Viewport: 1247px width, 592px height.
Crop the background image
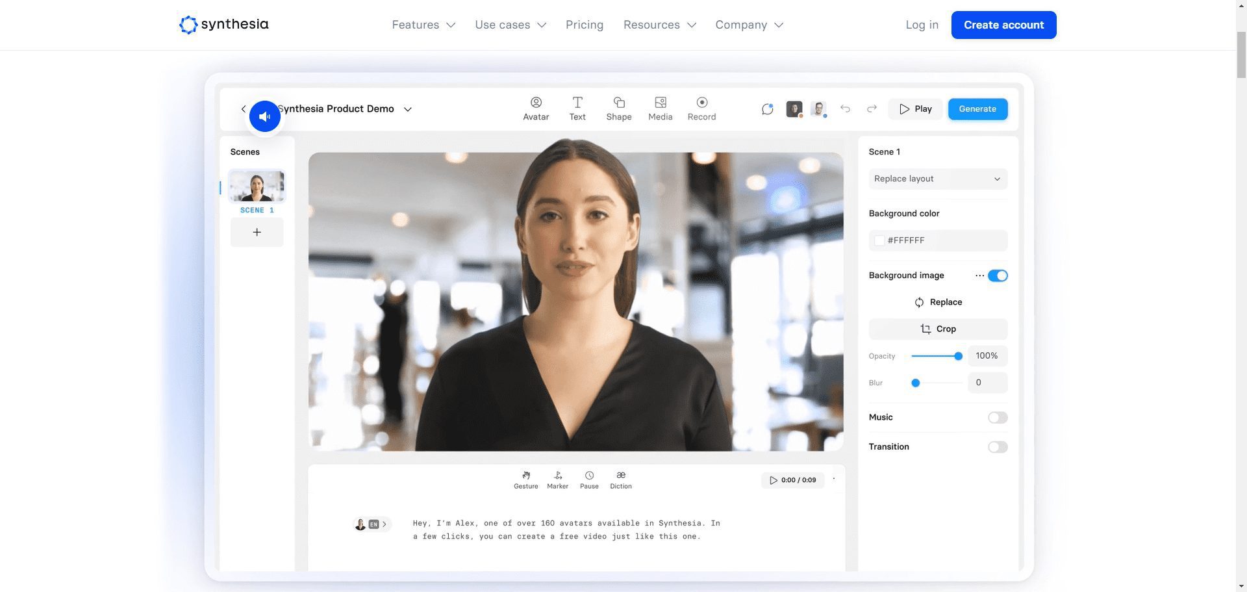[x=938, y=329]
